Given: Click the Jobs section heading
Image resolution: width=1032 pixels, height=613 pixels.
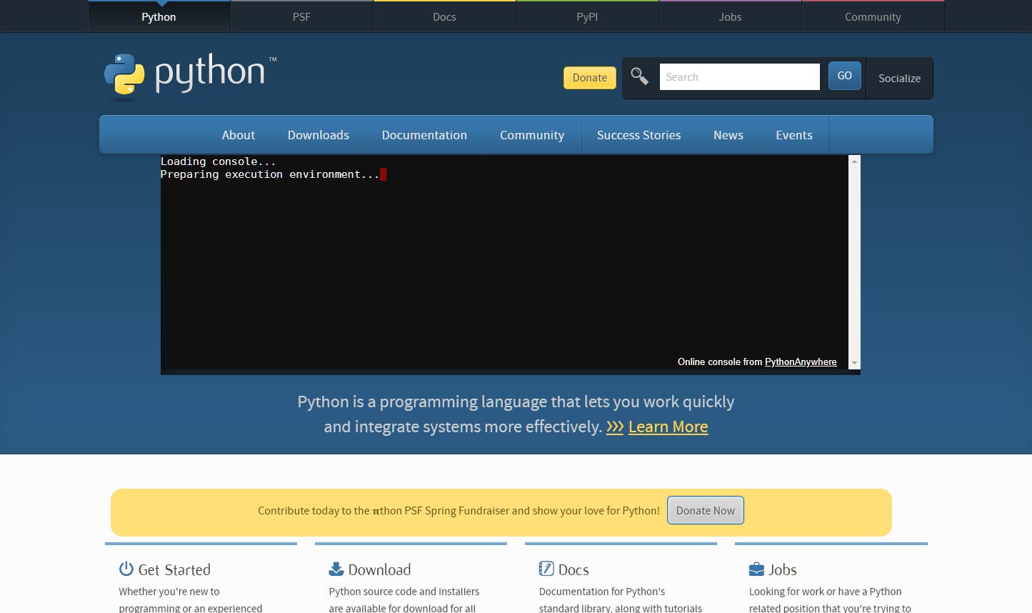Looking at the screenshot, I should 783,569.
